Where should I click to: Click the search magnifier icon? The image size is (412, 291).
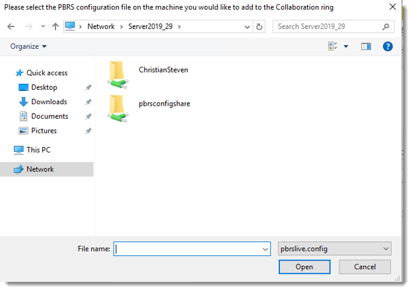pyautogui.click(x=386, y=26)
